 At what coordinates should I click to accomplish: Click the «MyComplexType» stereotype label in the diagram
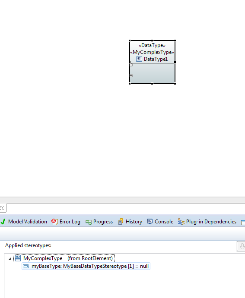[x=152, y=52]
